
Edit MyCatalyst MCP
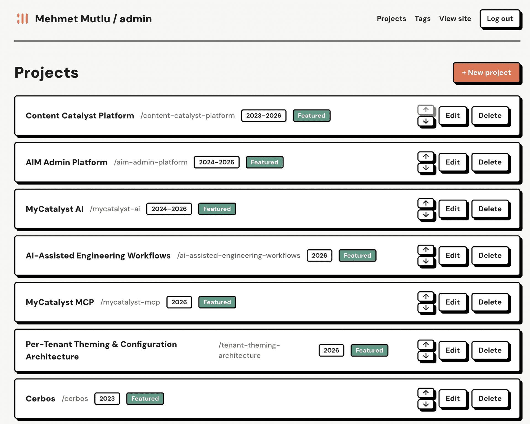tap(453, 302)
